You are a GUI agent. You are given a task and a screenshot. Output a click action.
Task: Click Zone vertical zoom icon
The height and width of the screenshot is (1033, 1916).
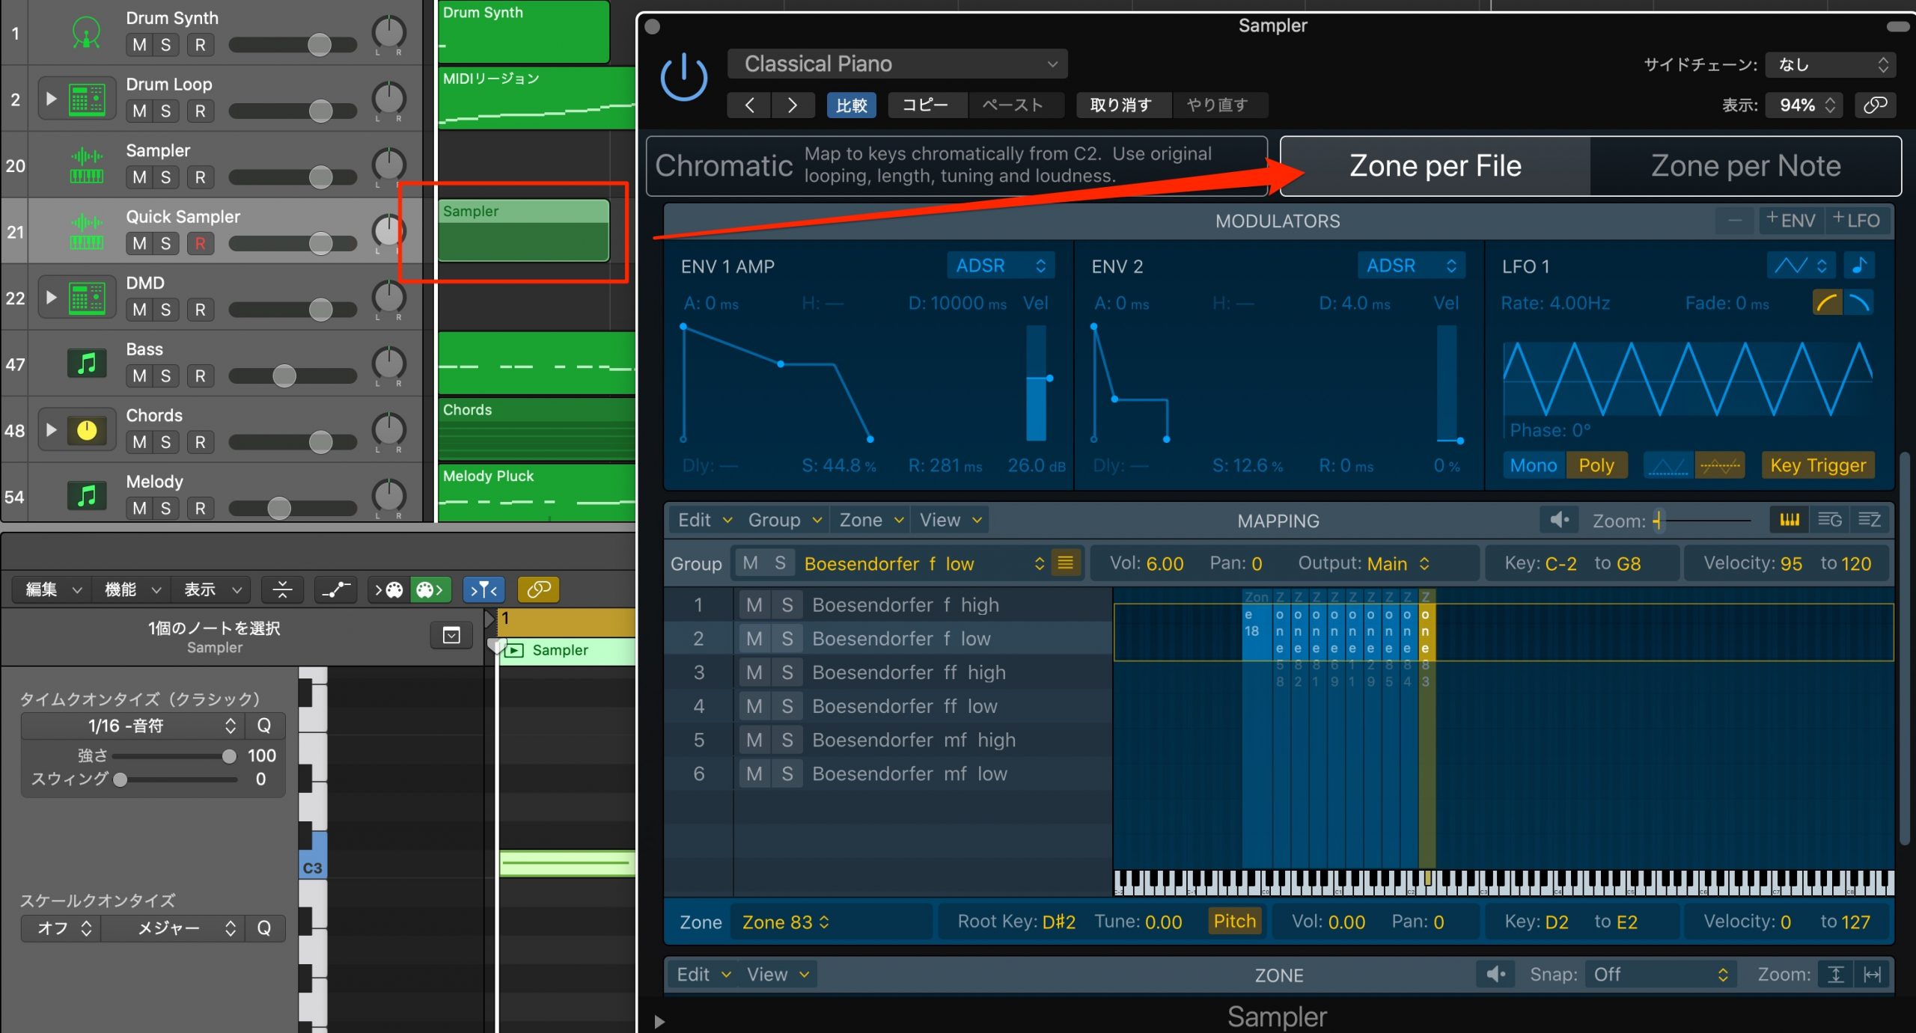1836,975
